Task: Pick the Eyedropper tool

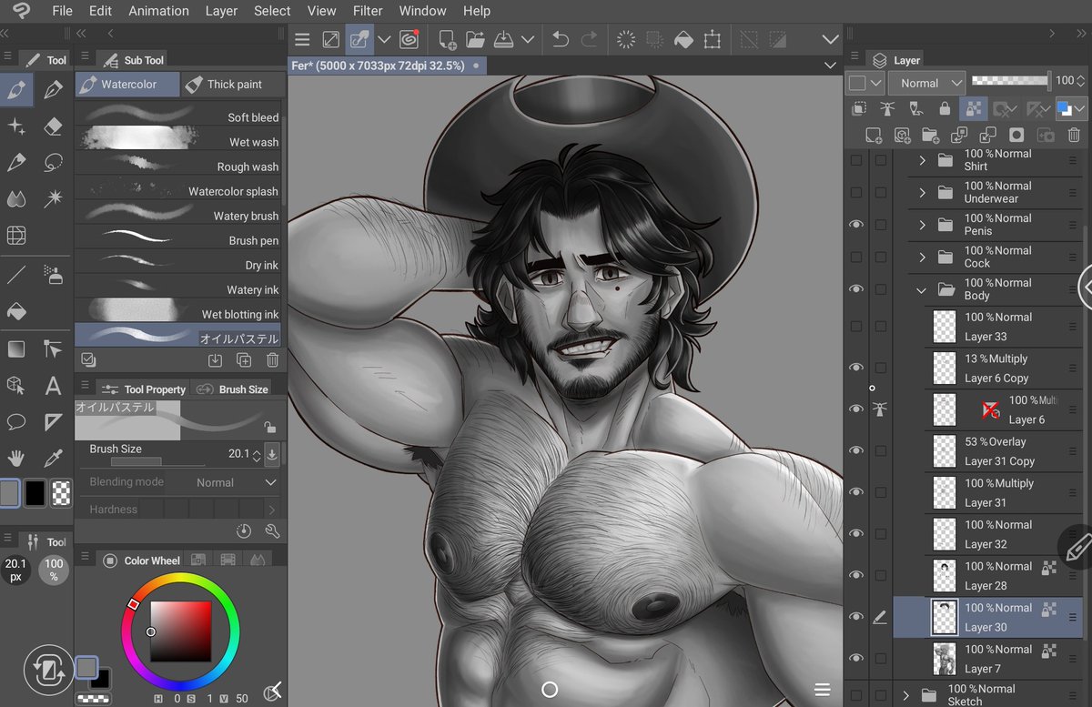Action: click(54, 459)
